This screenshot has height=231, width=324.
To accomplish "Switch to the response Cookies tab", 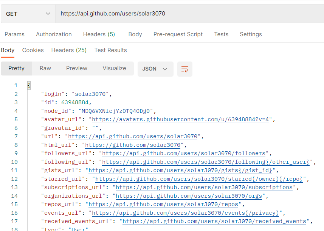I will pyautogui.click(x=33, y=50).
